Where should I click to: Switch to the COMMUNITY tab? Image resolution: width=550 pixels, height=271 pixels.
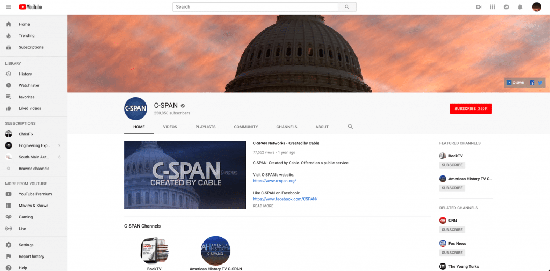tap(246, 127)
